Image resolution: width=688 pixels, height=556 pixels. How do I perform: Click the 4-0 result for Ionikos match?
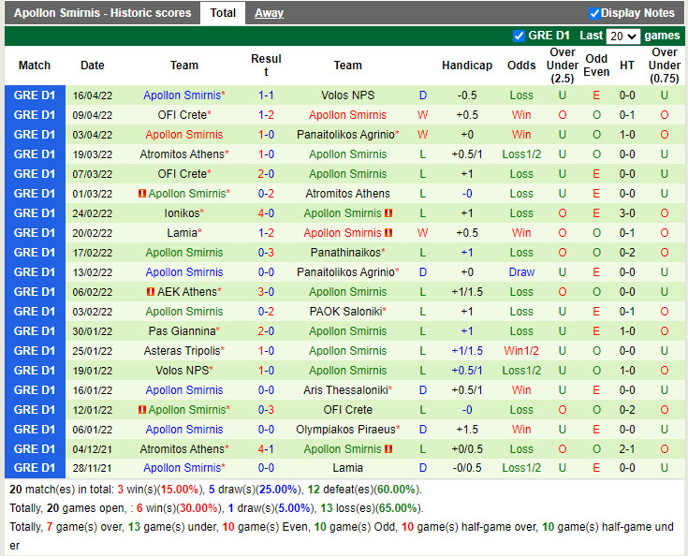(266, 213)
